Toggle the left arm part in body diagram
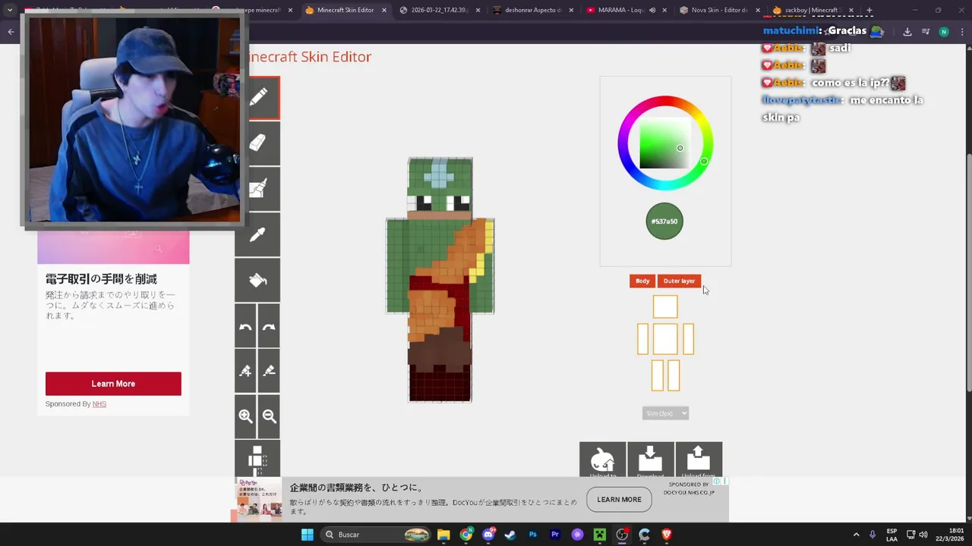 [x=643, y=339]
